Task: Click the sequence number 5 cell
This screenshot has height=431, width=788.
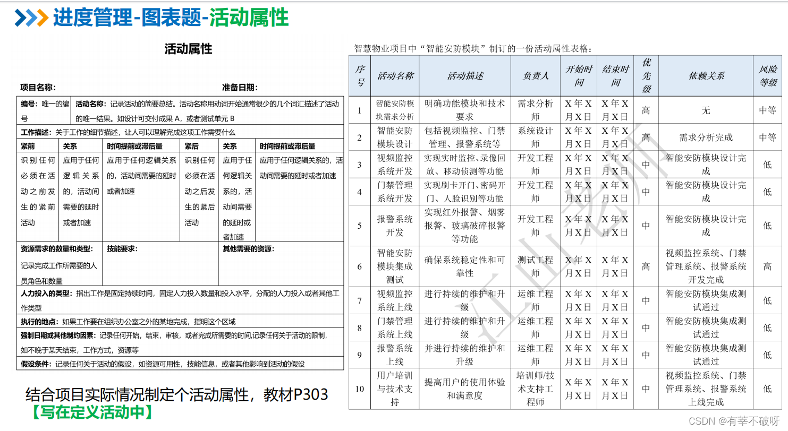Action: [x=360, y=226]
